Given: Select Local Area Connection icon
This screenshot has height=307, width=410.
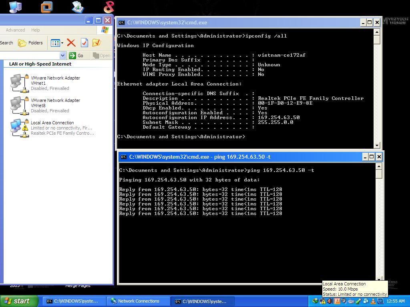Looking at the screenshot, I should [20, 128].
